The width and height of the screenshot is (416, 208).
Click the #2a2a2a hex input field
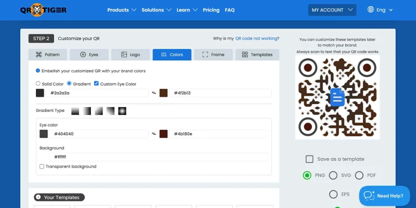97,93
